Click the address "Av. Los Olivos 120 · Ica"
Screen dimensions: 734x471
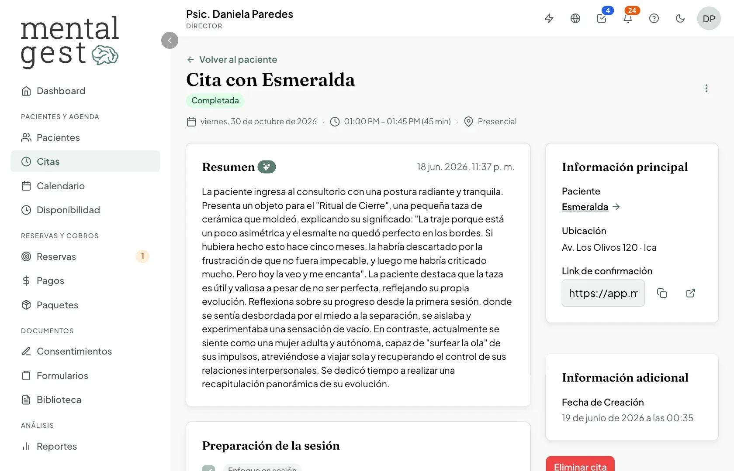(x=609, y=248)
